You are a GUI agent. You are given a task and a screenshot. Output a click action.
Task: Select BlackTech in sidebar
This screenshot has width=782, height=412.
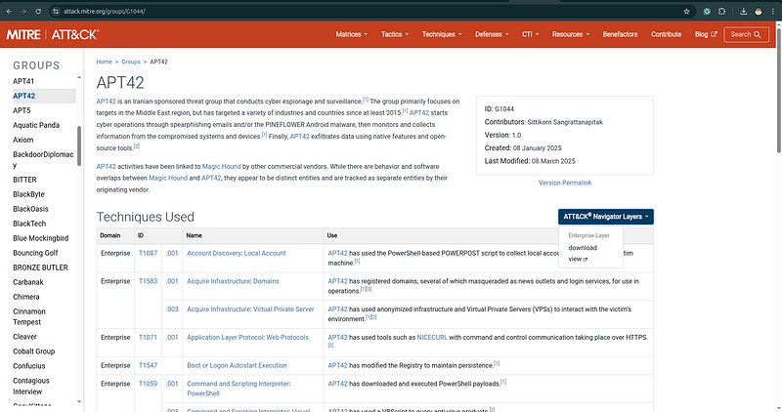(29, 224)
